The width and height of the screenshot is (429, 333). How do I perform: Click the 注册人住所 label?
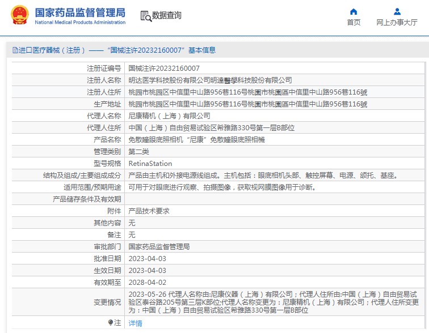104,92
